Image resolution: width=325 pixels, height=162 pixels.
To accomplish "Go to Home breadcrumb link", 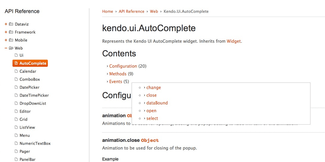I will click(108, 11).
